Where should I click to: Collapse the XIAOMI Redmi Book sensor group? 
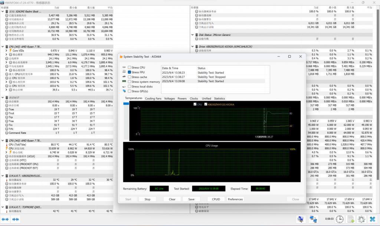tap(3, 11)
